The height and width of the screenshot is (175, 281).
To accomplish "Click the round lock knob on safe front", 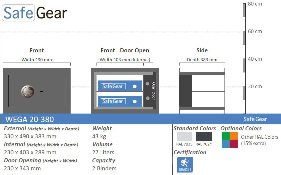I will click(x=28, y=91).
